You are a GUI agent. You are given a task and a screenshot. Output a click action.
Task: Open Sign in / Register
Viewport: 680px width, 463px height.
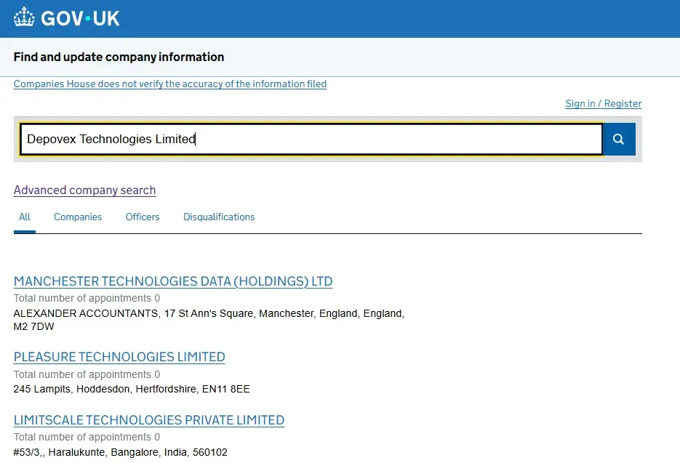[603, 104]
